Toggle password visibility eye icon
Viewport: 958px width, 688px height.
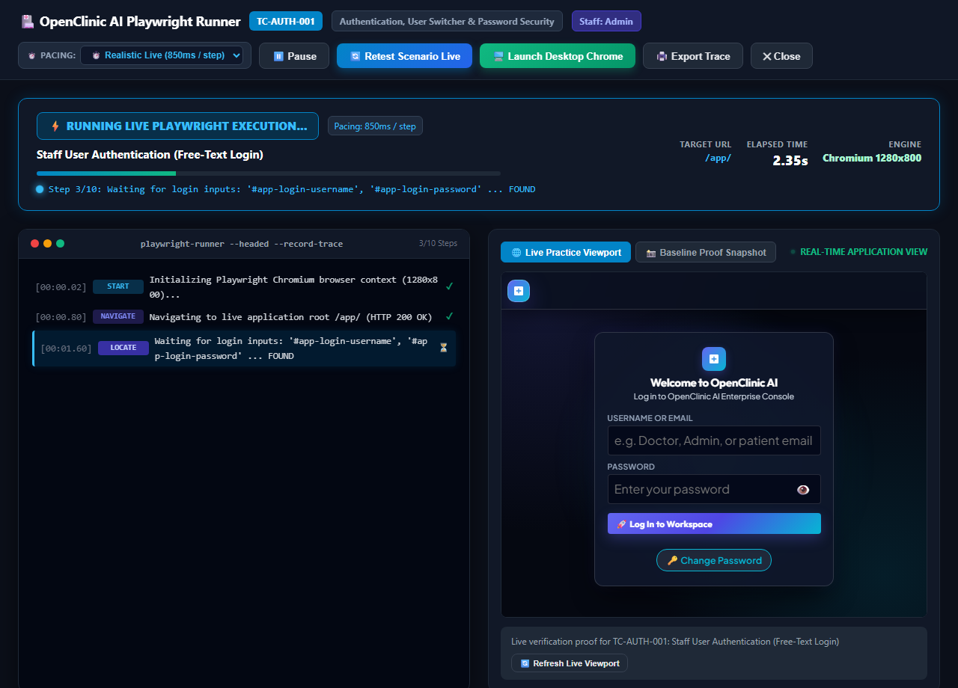[803, 490]
